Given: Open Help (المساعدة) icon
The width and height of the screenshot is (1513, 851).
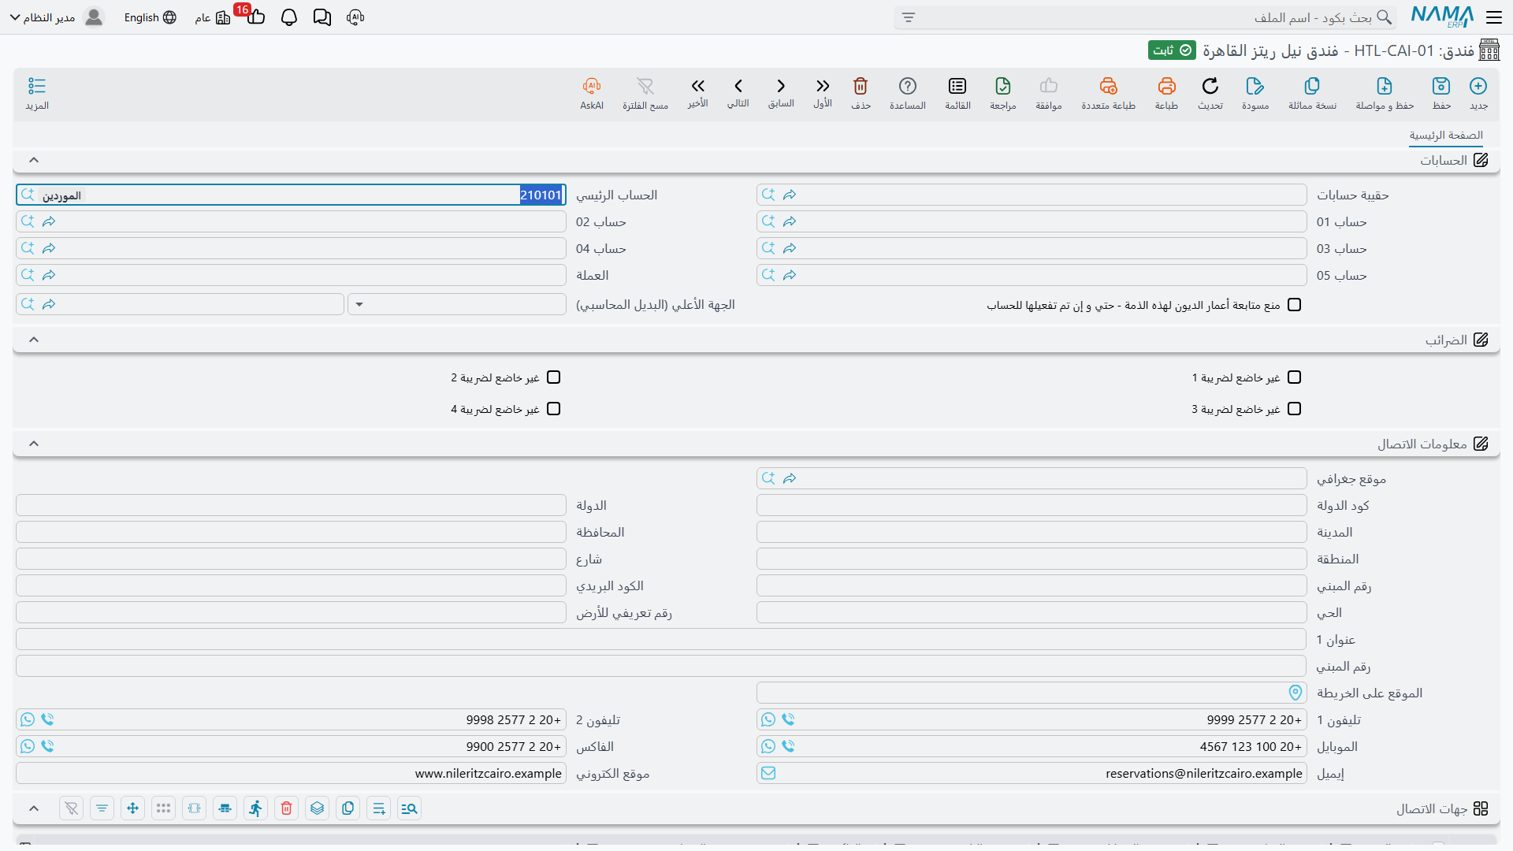Looking at the screenshot, I should click(x=908, y=86).
